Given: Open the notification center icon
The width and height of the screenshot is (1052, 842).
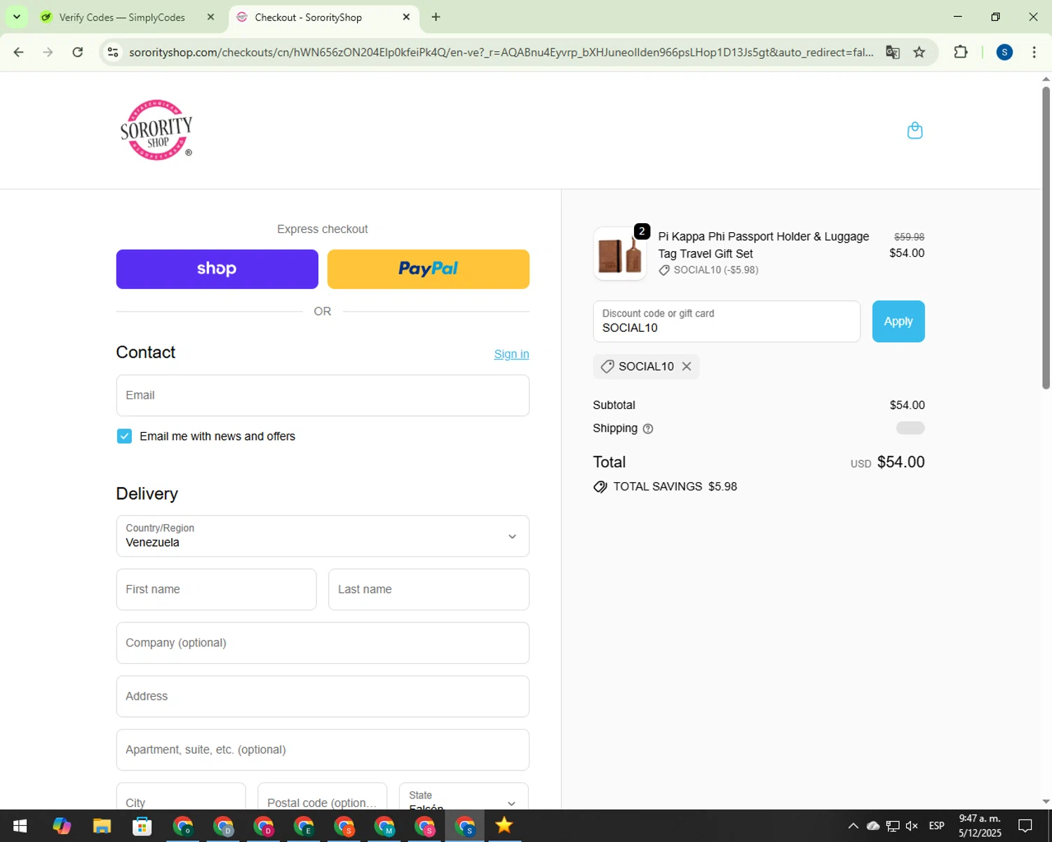Looking at the screenshot, I should click(x=1025, y=826).
